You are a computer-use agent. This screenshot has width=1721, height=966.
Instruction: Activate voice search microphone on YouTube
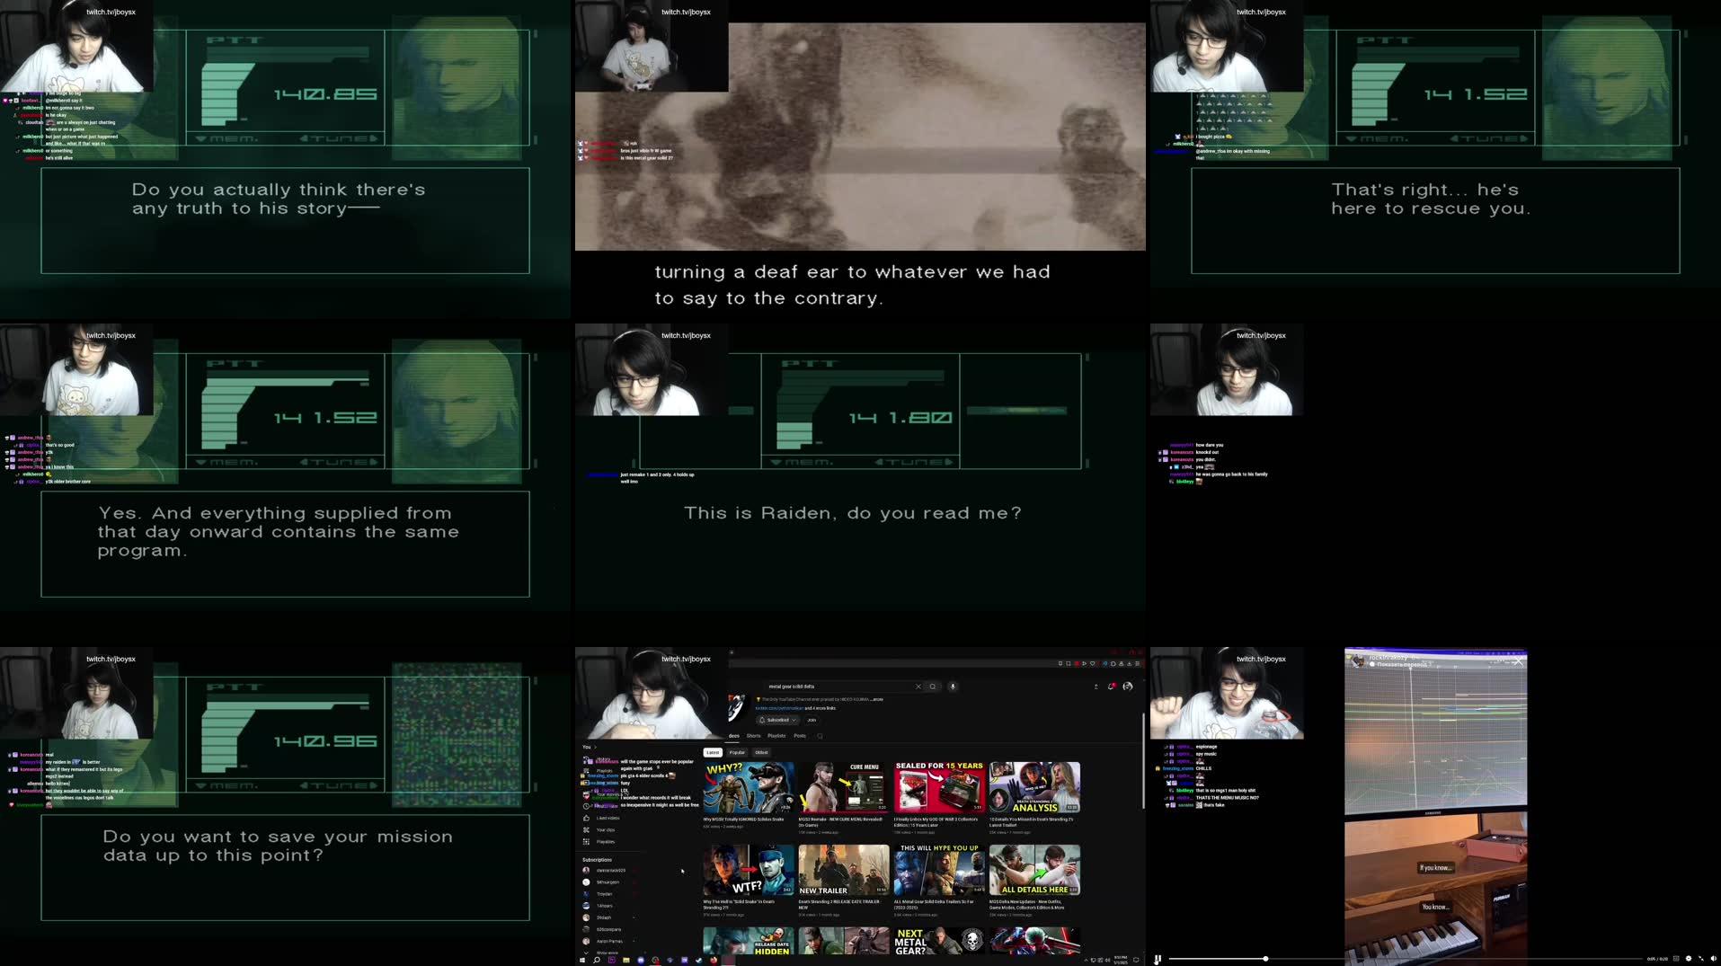pyautogui.click(x=953, y=687)
